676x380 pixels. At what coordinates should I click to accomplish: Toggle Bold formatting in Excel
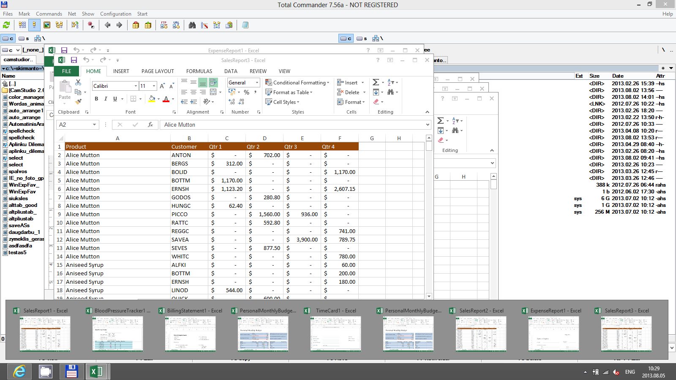click(x=96, y=99)
